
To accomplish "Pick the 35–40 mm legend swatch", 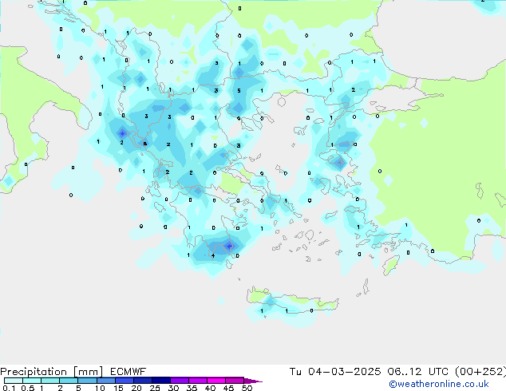I will tap(197, 381).
